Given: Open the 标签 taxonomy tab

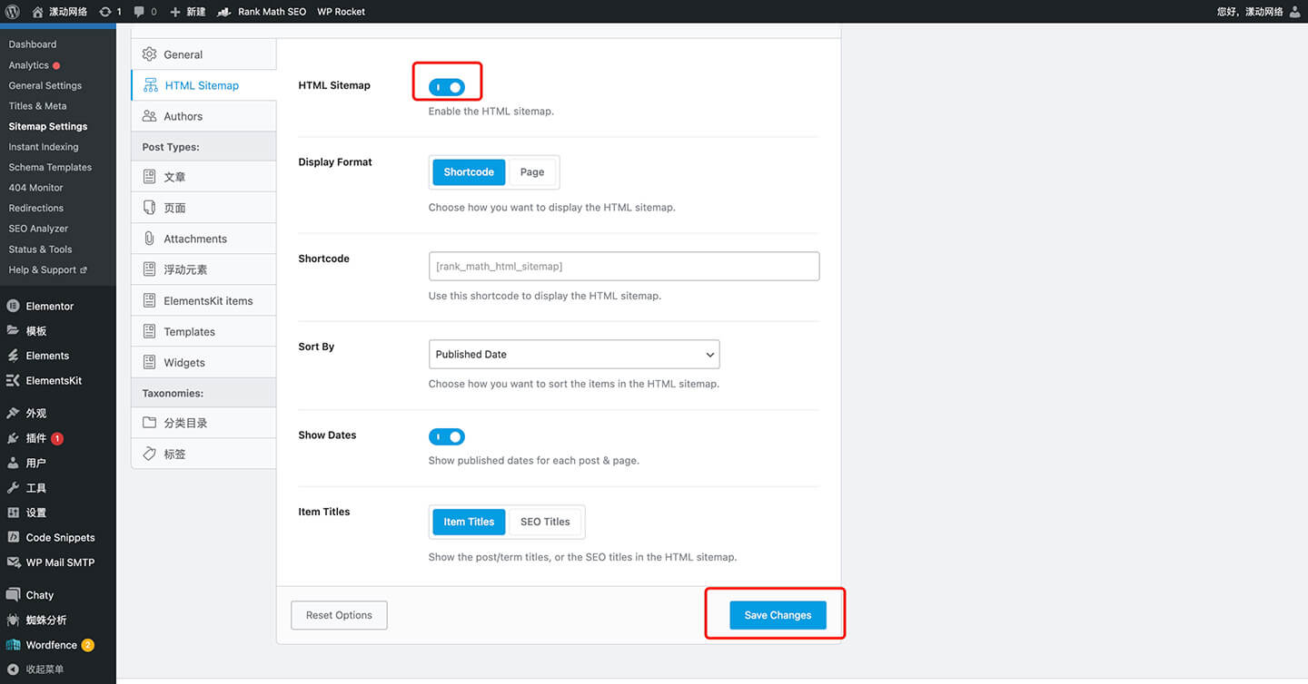Looking at the screenshot, I should point(203,454).
